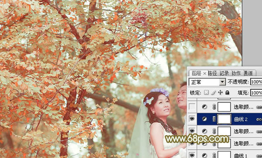Click the 曲线 2 layer mask thumbnail
262x158 pixels.
[x=224, y=119]
